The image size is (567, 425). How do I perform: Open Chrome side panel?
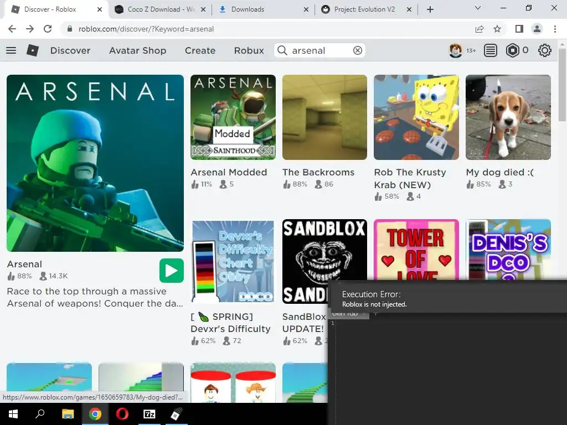(x=519, y=29)
